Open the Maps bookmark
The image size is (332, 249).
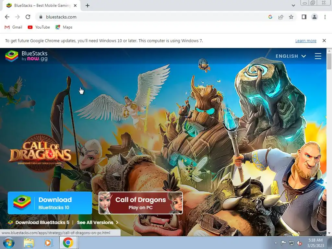[x=64, y=27]
